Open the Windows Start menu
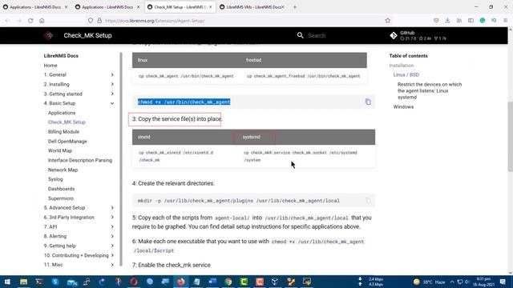This screenshot has width=513, height=288. (7, 282)
